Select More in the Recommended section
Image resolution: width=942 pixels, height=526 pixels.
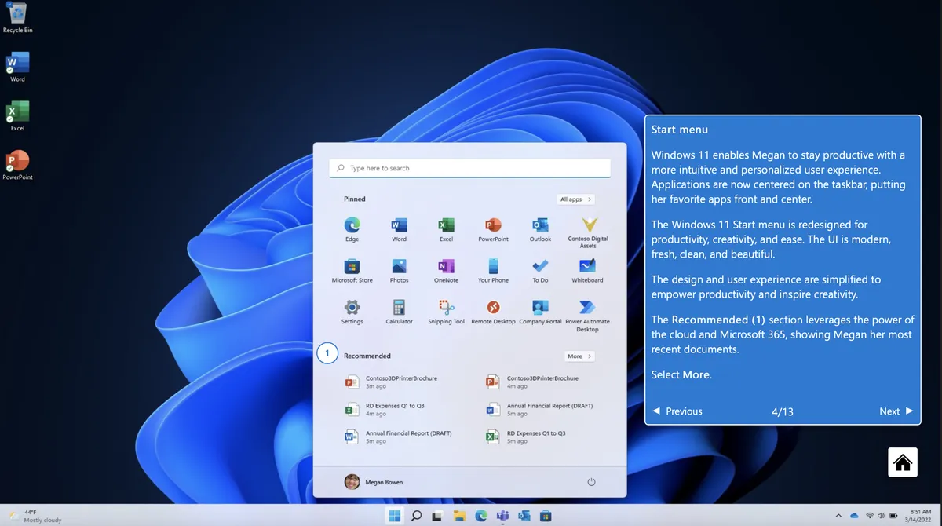579,356
